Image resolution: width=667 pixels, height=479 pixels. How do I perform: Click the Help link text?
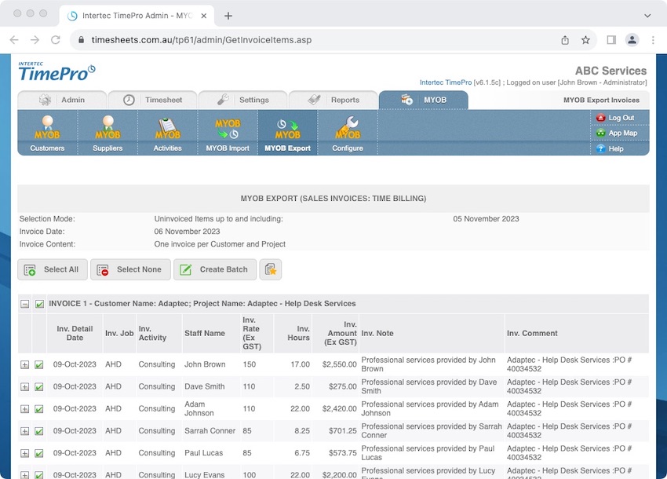[x=616, y=149]
